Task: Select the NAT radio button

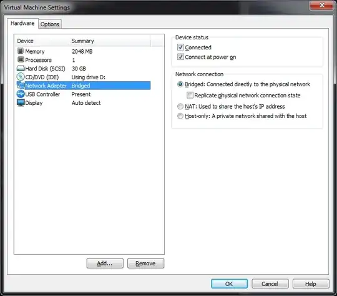Action: click(180, 106)
